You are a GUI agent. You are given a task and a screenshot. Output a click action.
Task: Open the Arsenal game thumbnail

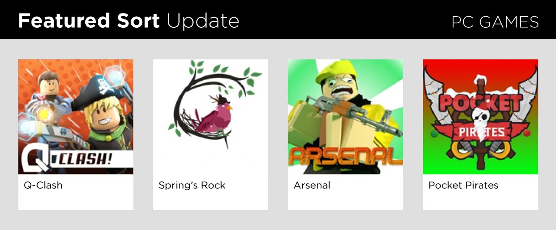(x=346, y=117)
